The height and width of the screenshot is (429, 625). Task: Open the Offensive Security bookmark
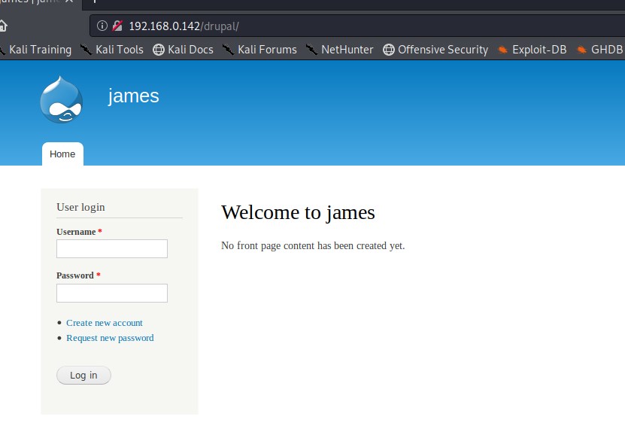pyautogui.click(x=435, y=50)
